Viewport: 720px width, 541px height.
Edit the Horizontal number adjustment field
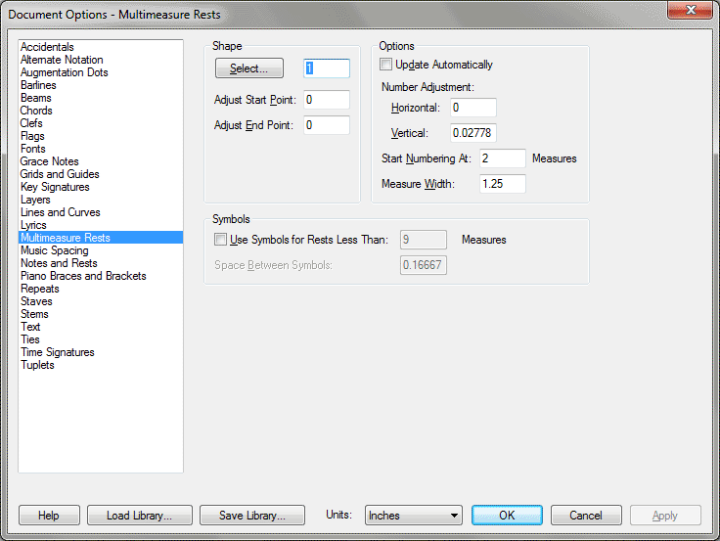click(472, 108)
